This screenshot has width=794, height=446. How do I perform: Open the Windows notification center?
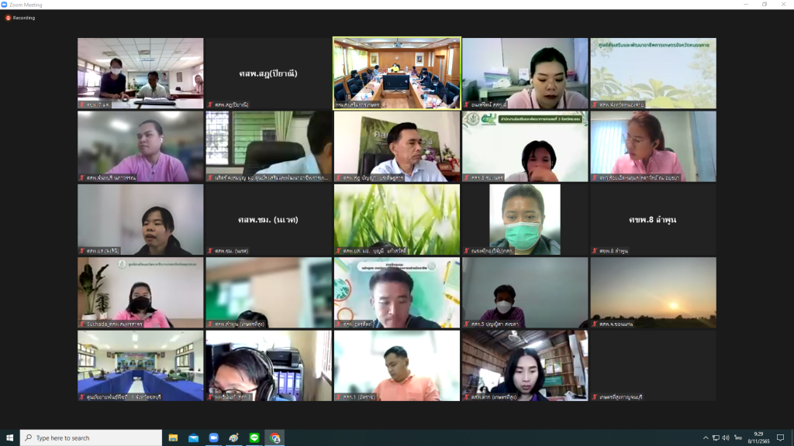(x=781, y=437)
